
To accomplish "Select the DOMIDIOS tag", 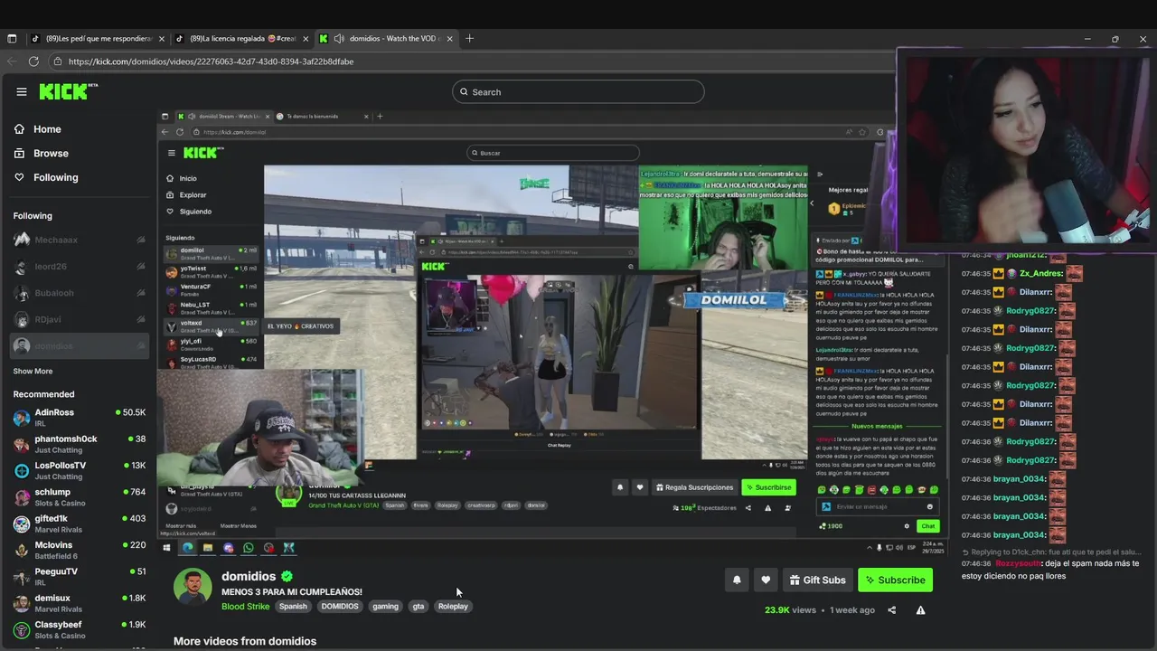I will (340, 607).
